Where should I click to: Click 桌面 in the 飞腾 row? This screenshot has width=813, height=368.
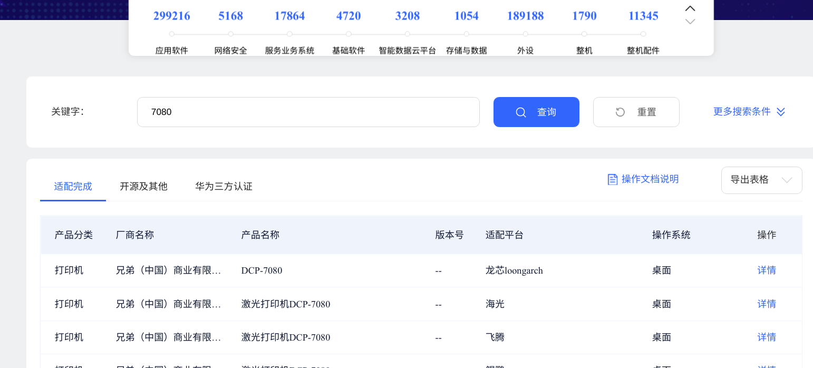pyautogui.click(x=662, y=337)
